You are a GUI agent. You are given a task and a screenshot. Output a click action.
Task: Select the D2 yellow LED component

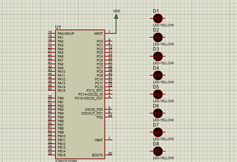coord(158,37)
